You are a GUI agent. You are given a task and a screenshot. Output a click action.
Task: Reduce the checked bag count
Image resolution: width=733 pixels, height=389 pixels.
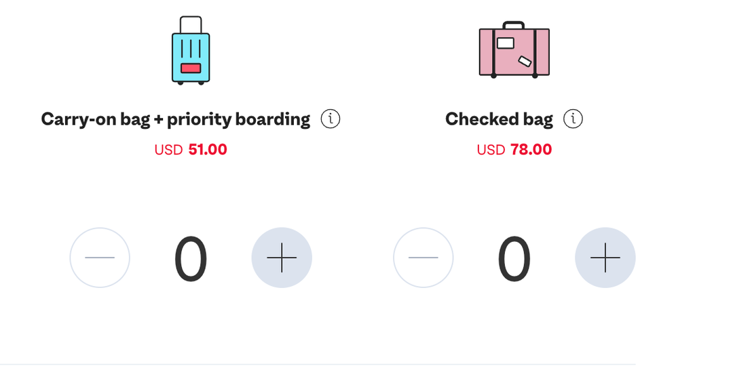(x=424, y=258)
